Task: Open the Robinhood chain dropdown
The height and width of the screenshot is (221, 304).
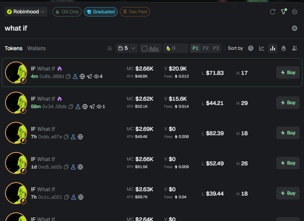Action: (x=26, y=12)
